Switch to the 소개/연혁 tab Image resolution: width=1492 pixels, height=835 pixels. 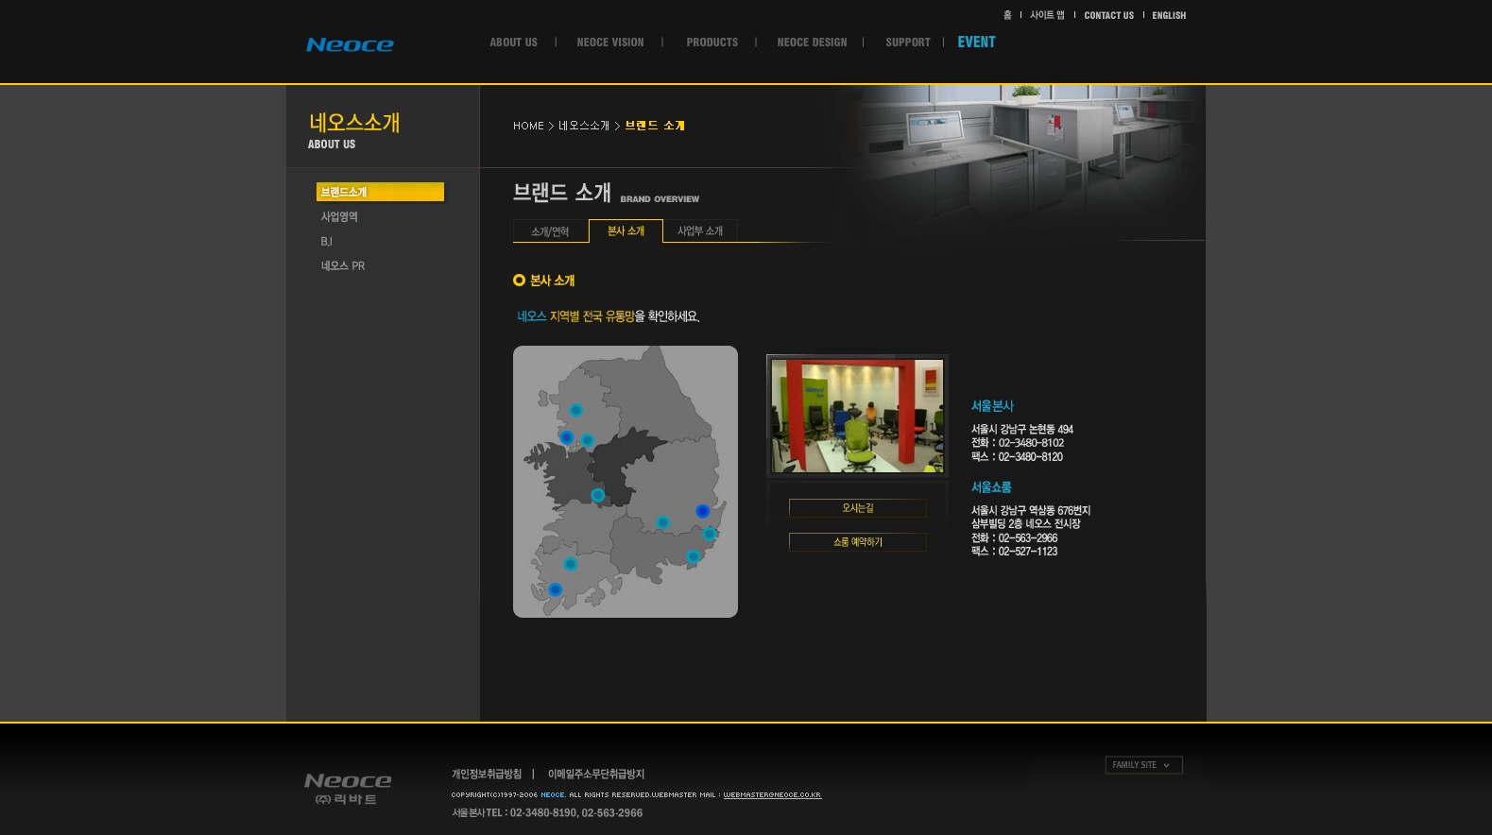(x=550, y=231)
